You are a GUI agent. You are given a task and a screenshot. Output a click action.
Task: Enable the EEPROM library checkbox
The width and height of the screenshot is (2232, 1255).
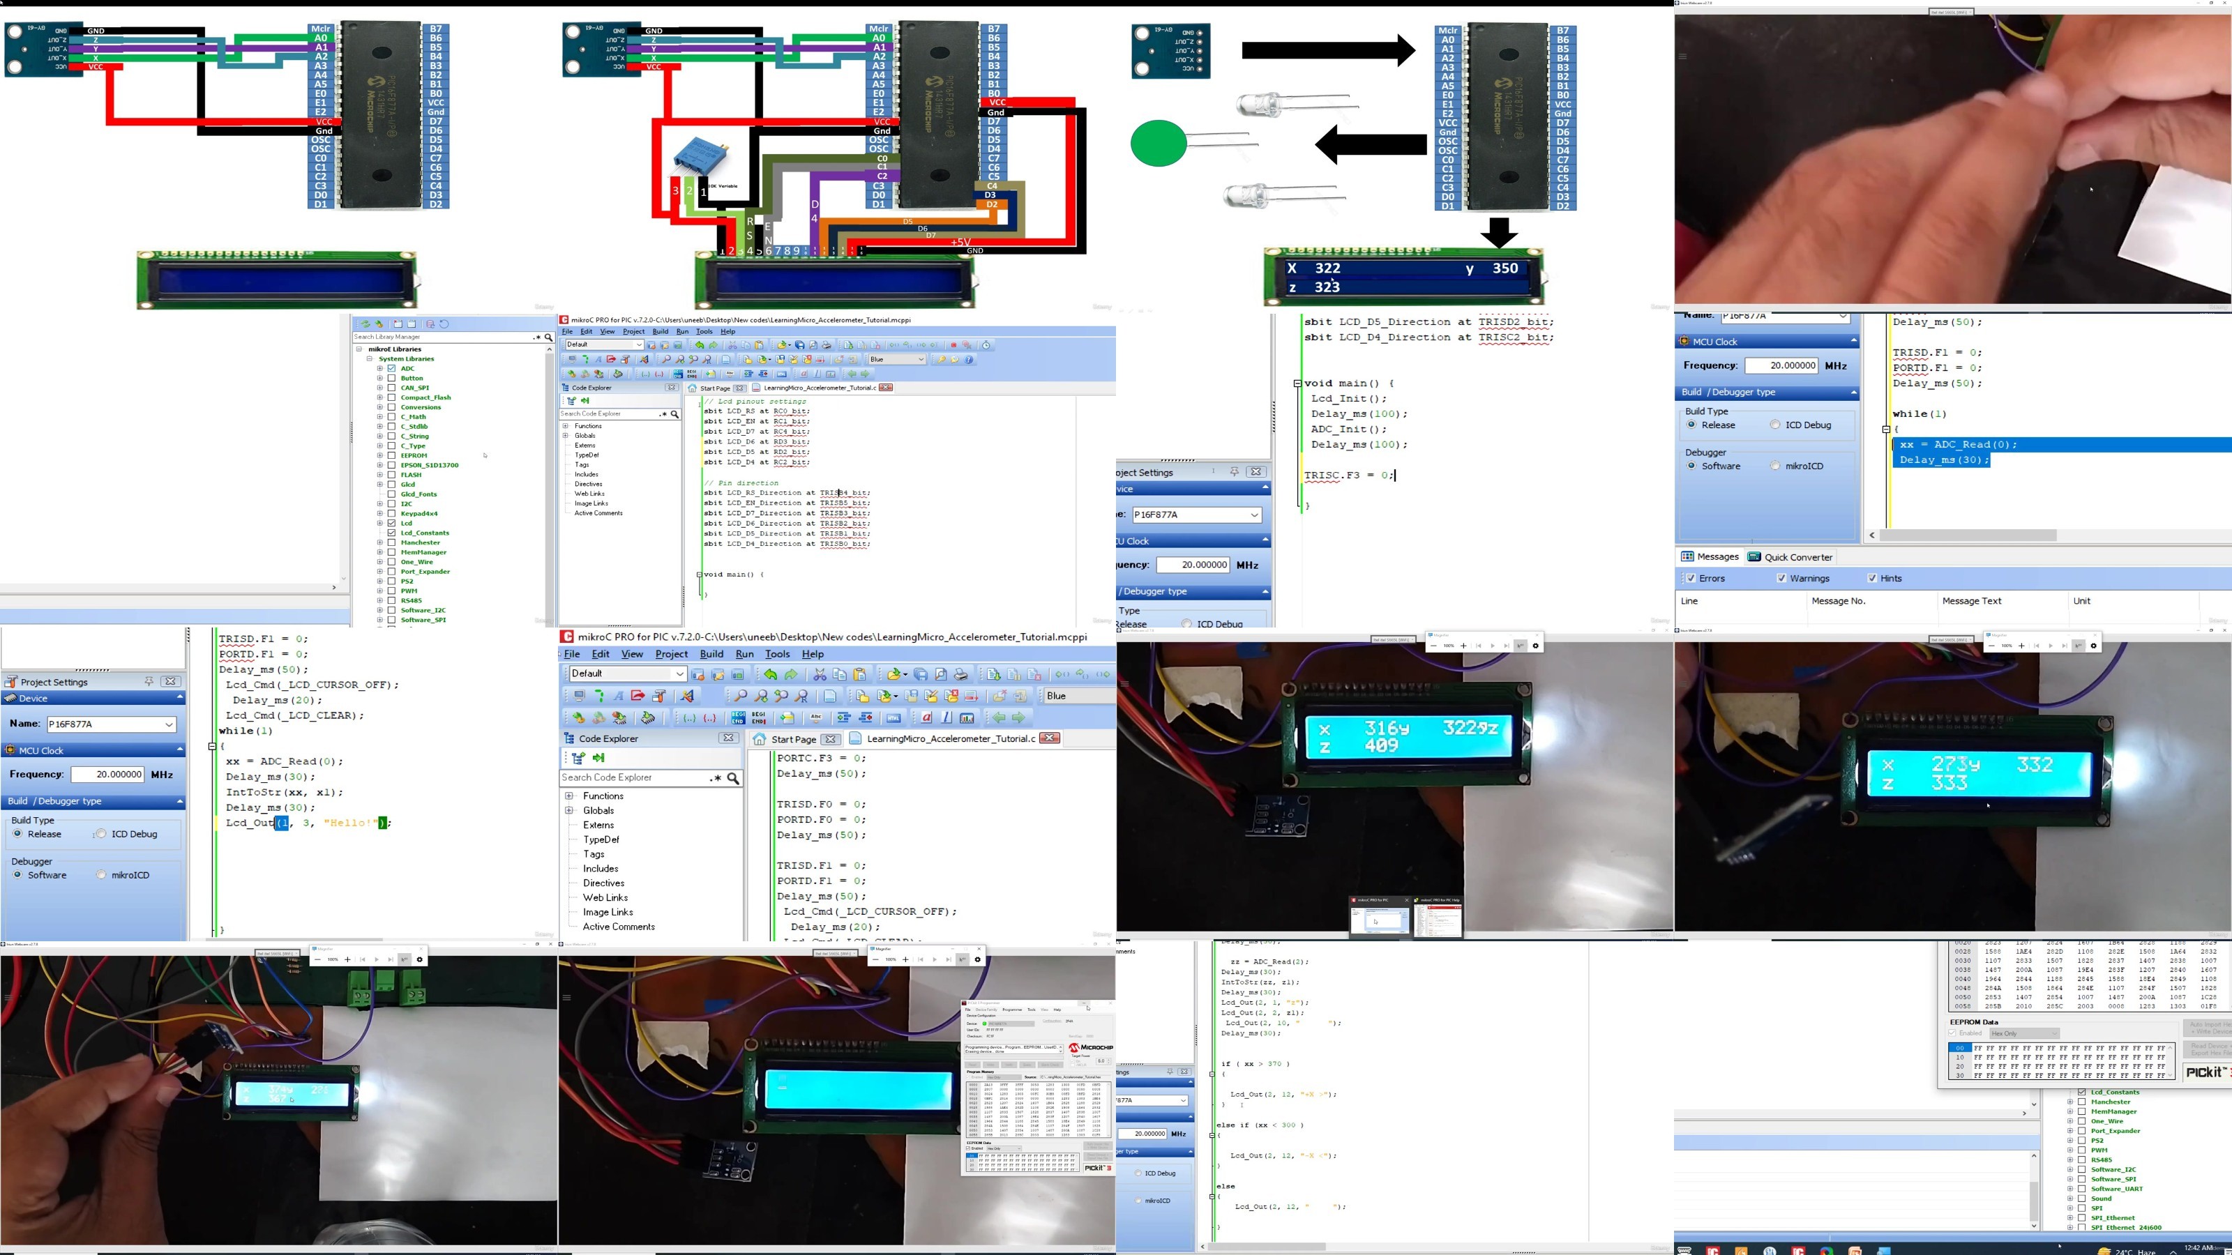[391, 455]
